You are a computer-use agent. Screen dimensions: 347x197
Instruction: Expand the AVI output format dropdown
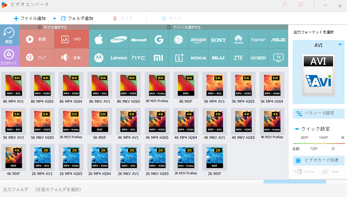[340, 45]
